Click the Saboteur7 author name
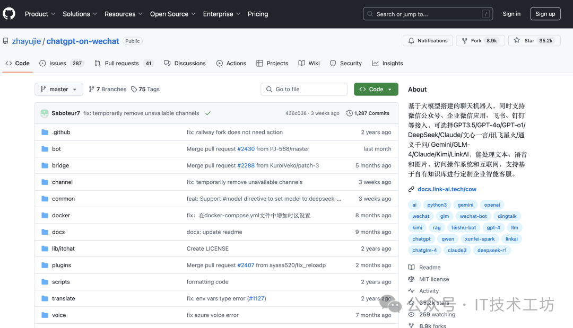The image size is (573, 328). (x=66, y=113)
